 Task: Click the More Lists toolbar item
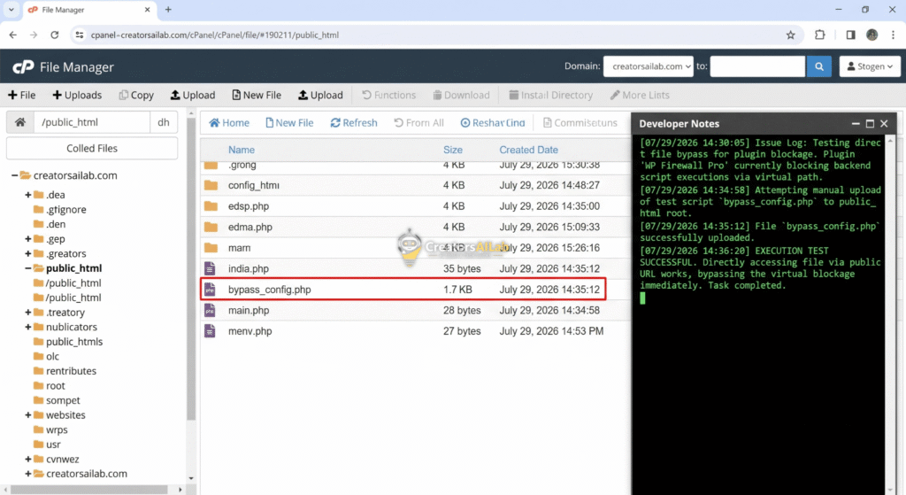pos(640,95)
